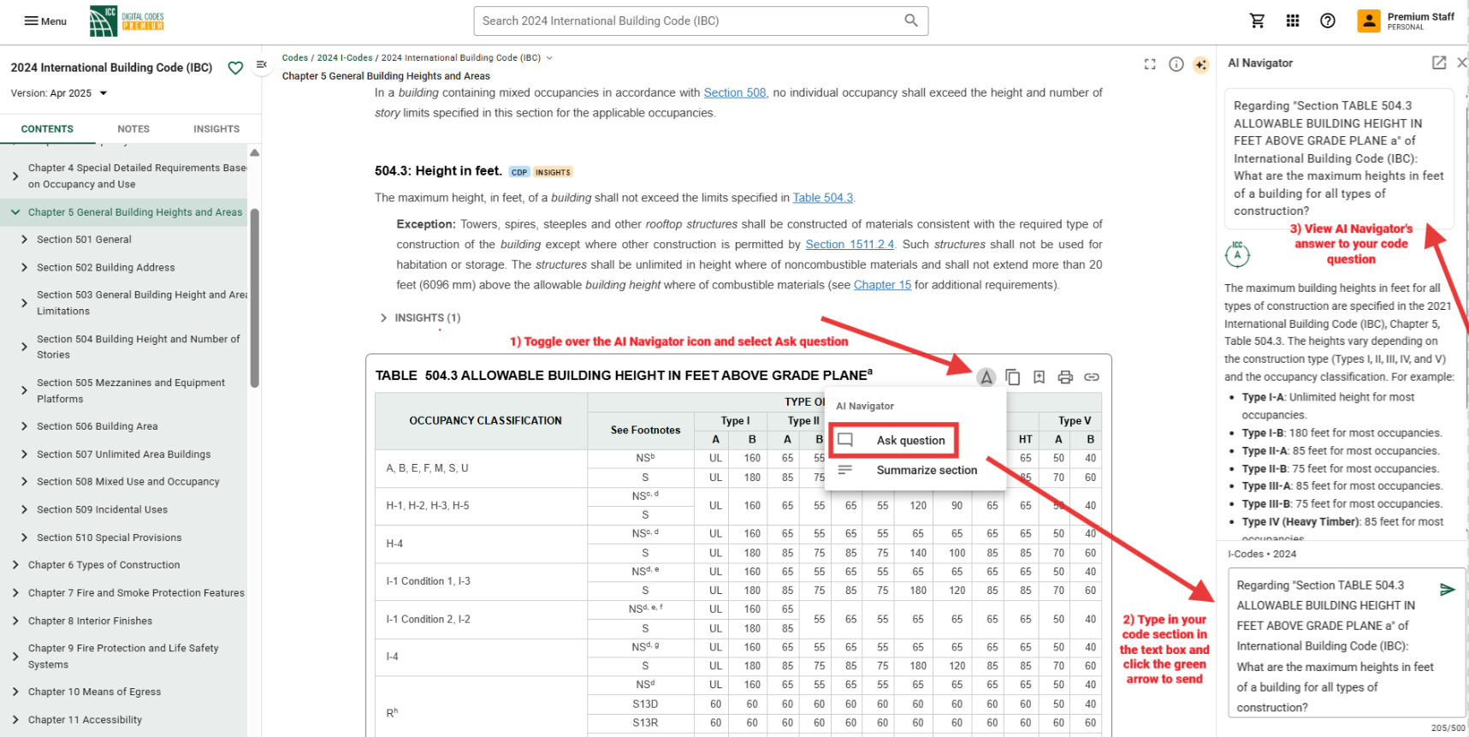Print the table with the printer icon
This screenshot has height=737, width=1469.
(1065, 377)
